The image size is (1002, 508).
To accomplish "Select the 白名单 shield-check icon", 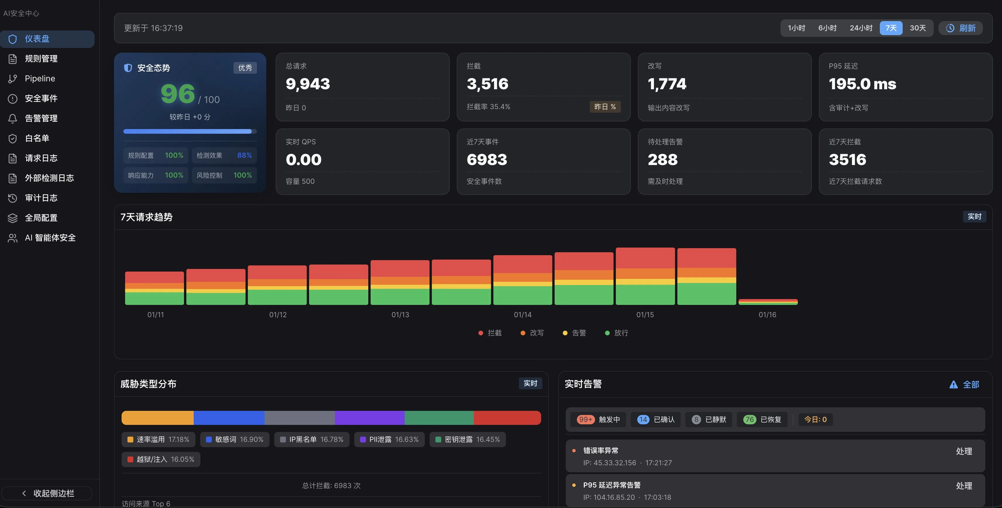I will coord(12,138).
